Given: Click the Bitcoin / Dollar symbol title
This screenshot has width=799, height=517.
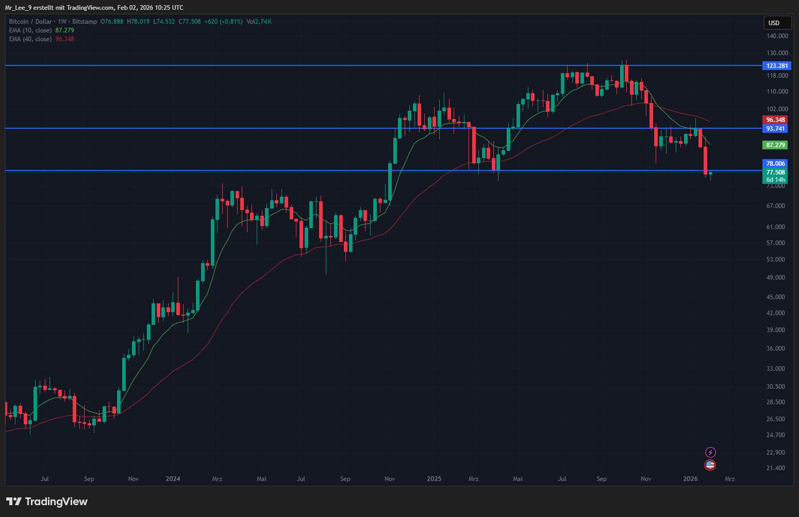Looking at the screenshot, I should point(30,22).
